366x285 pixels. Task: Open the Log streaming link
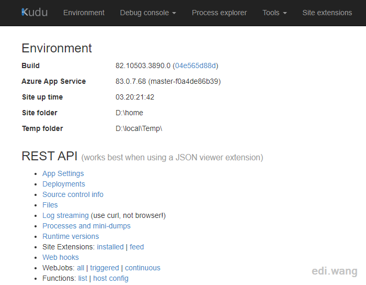click(x=65, y=215)
